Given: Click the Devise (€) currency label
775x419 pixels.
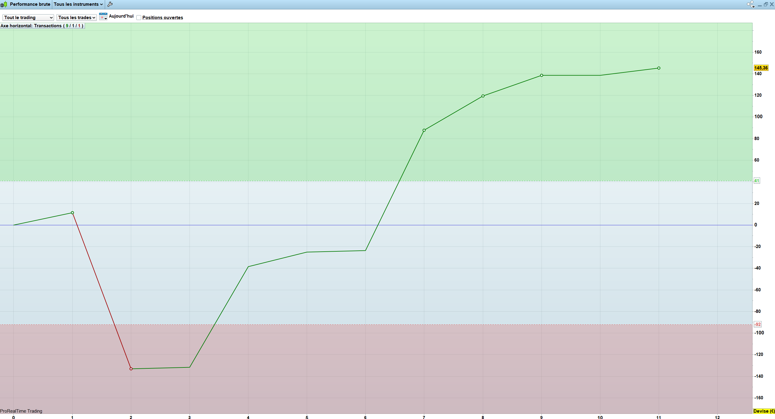Looking at the screenshot, I should point(764,411).
